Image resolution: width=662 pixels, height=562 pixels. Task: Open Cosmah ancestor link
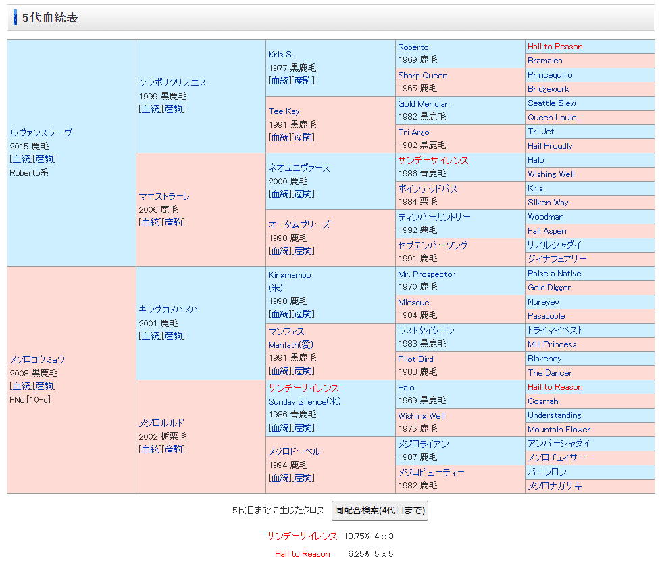pos(543,401)
